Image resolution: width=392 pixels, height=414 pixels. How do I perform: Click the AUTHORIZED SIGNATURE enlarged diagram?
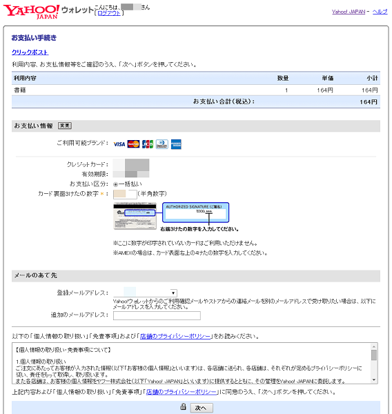pyautogui.click(x=195, y=213)
